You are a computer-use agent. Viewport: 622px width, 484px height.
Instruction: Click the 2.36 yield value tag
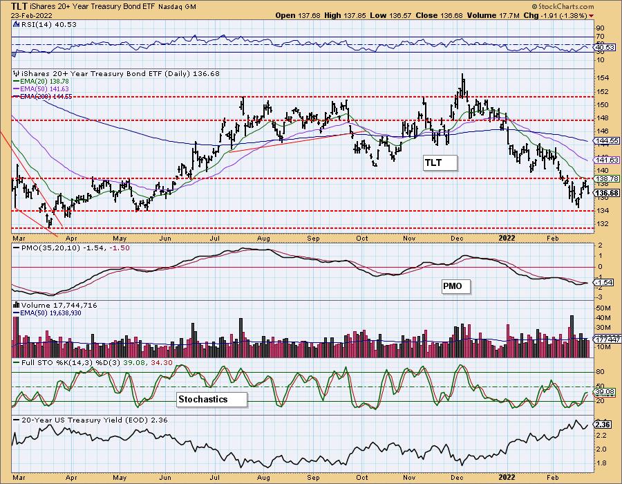click(603, 425)
